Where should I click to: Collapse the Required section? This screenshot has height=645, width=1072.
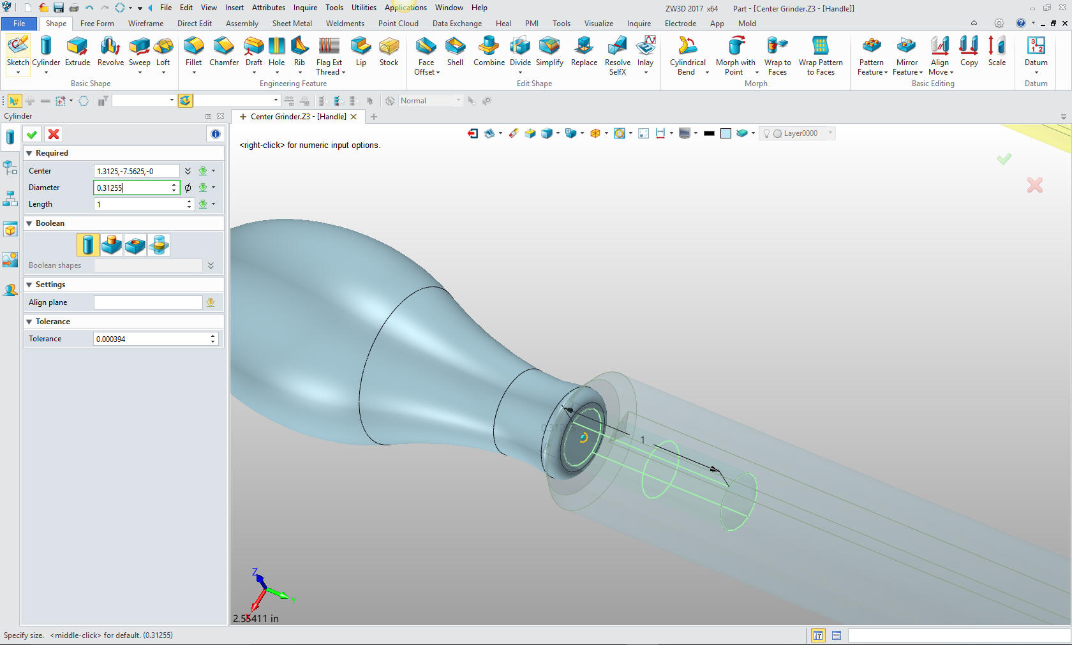[29, 153]
